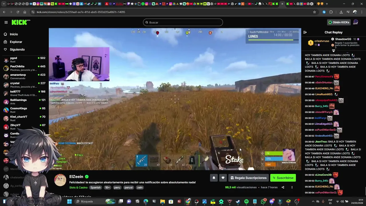
Task: Open amarantavp channel in sidebar
Action: point(24,76)
